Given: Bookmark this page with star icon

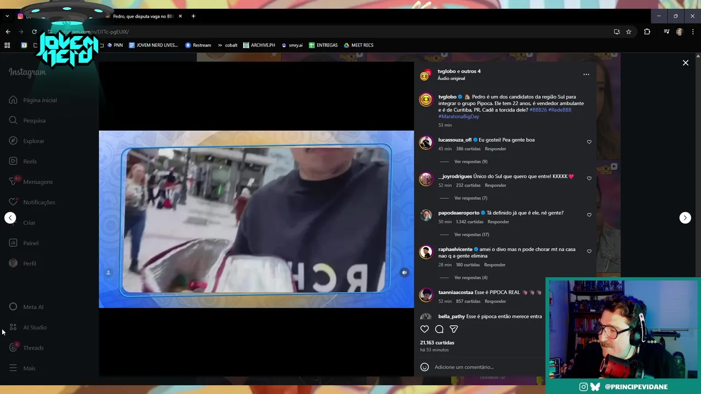Looking at the screenshot, I should (x=629, y=32).
